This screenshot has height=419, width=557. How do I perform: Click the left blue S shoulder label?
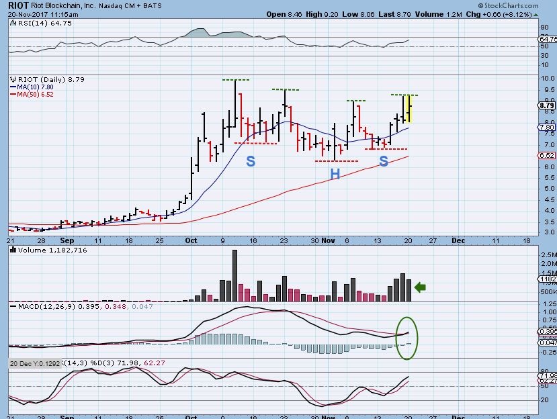250,161
